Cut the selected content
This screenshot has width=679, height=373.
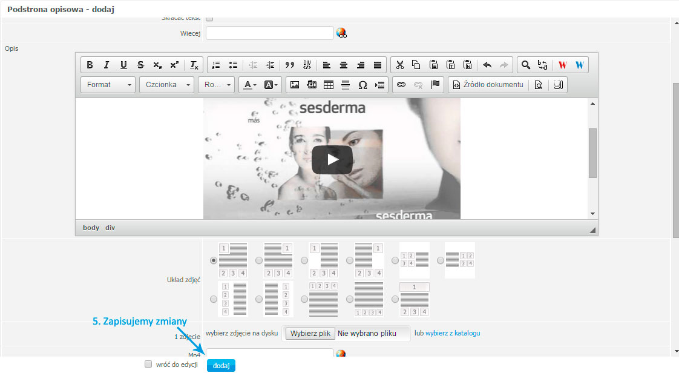point(399,65)
